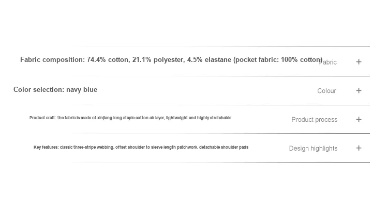
Task: Click the 'Color selection:' text
Action: pyautogui.click(x=39, y=90)
